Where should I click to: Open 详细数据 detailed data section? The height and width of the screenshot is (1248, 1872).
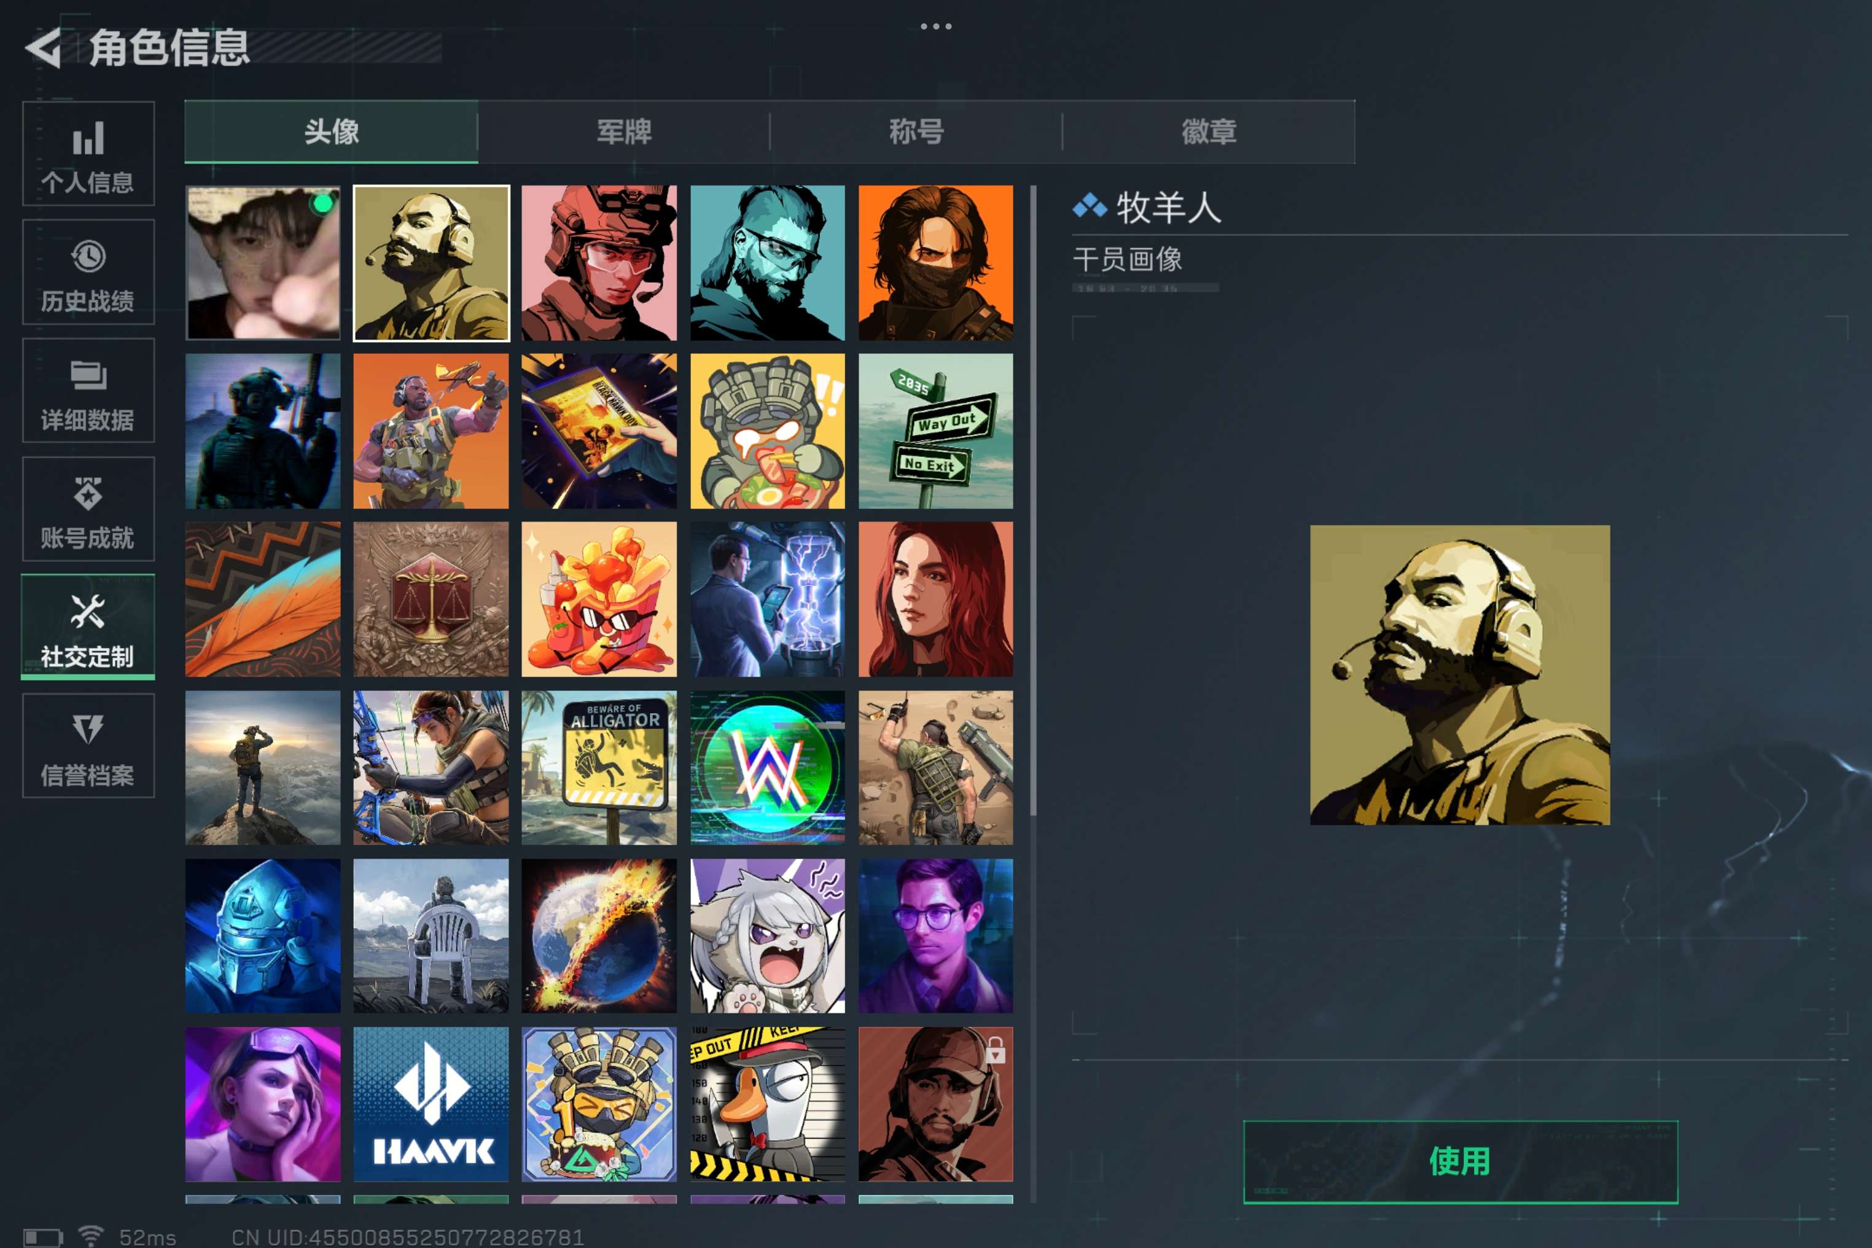click(88, 390)
